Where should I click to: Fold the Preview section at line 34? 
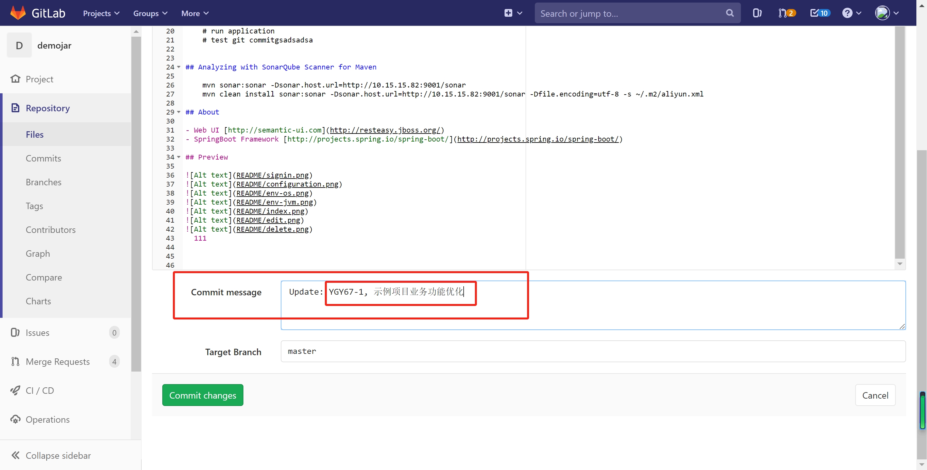pos(179,157)
